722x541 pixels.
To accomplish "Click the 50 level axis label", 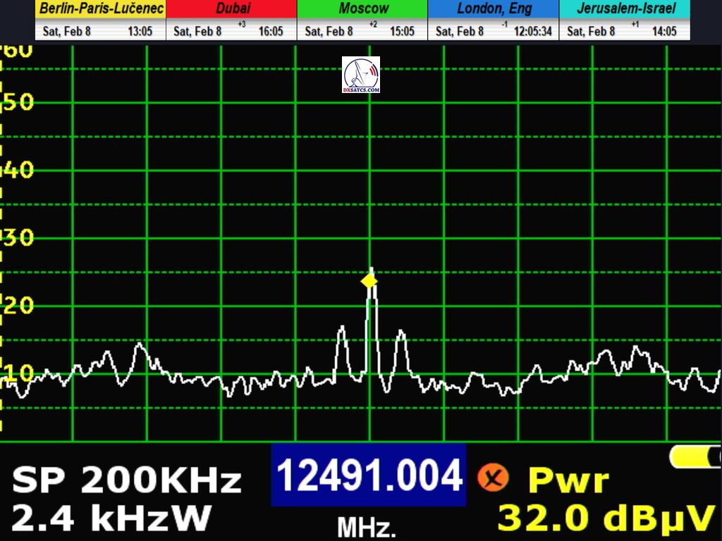I will pos(19,102).
